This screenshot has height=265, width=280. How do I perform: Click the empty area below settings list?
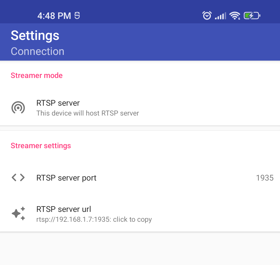click(x=140, y=249)
